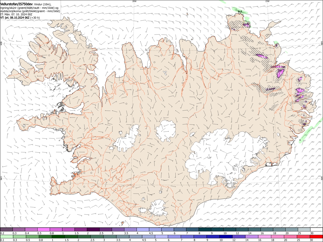Viewport: 323px width, 242px height.
Task: Pick the bottom-row swatch between 3 and 3.5
Action: (110, 237)
